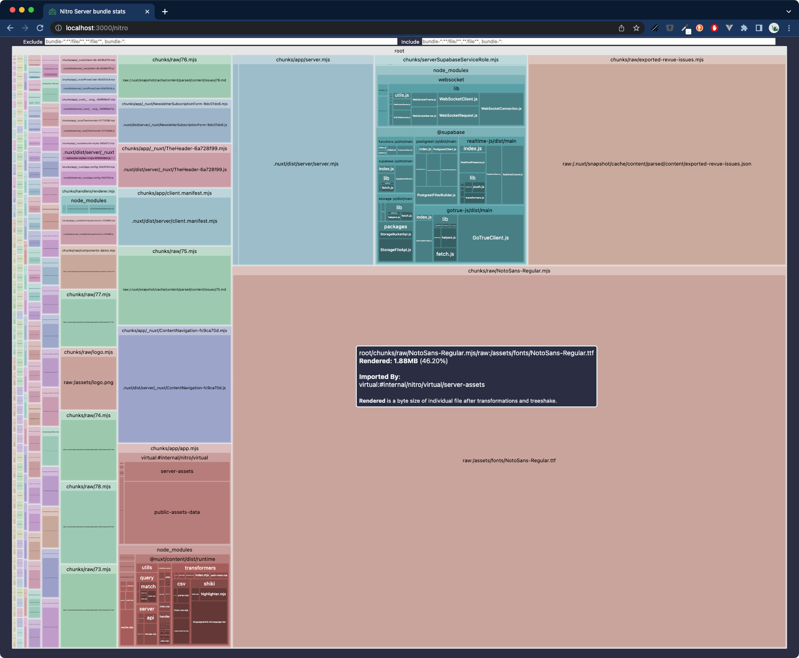Select chunks/serverSupabaseServiceRole.mjs header
799x658 pixels.
pos(451,60)
